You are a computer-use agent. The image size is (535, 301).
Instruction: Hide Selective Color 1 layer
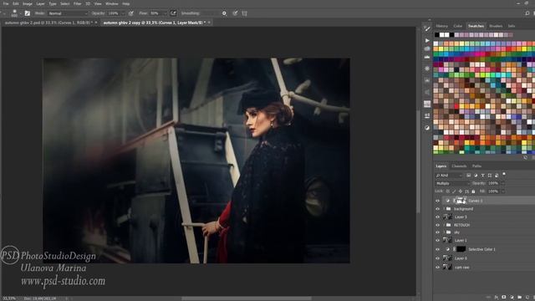pyautogui.click(x=437, y=249)
